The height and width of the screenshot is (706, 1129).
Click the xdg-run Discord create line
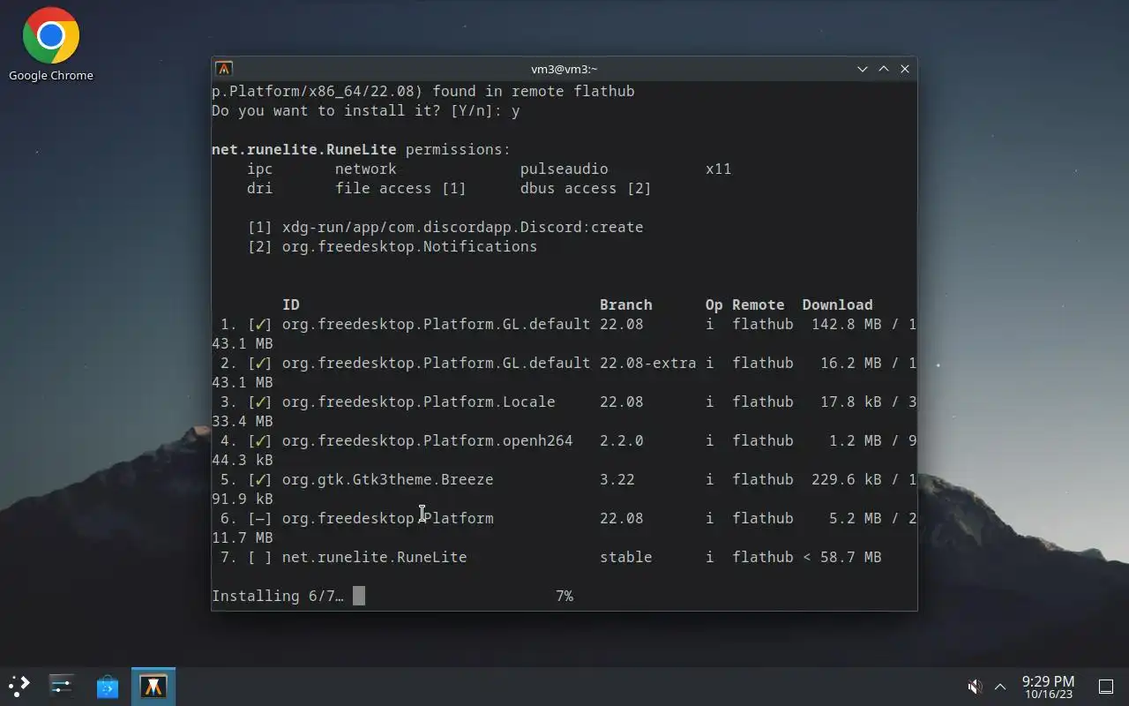(445, 227)
